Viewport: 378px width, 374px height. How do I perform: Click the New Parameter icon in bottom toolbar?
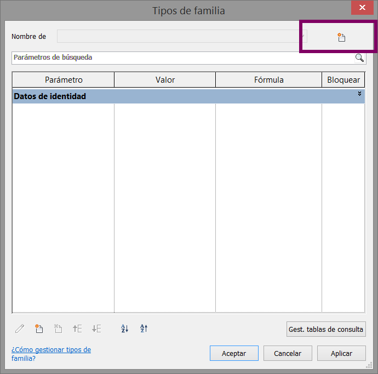click(39, 329)
